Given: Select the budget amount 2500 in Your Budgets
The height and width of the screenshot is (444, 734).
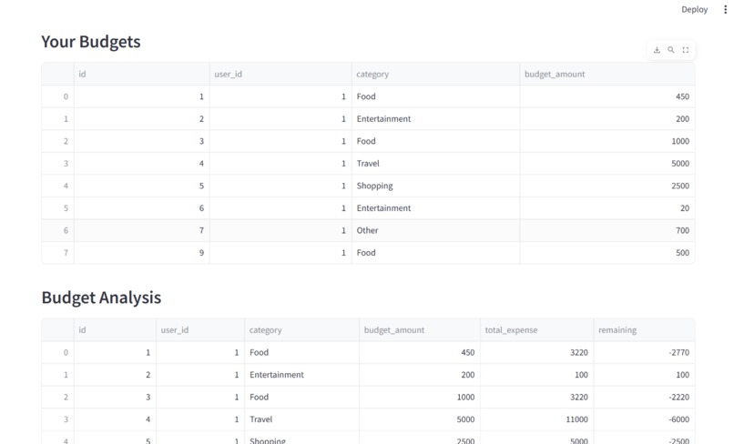Looking at the screenshot, I should (x=607, y=186).
